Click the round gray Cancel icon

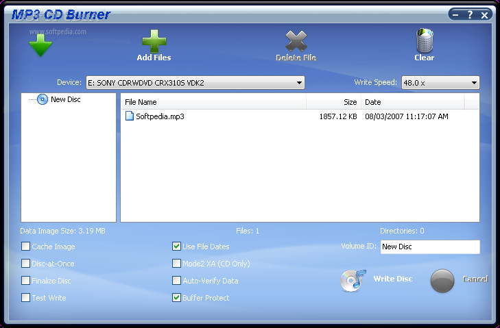tap(442, 281)
